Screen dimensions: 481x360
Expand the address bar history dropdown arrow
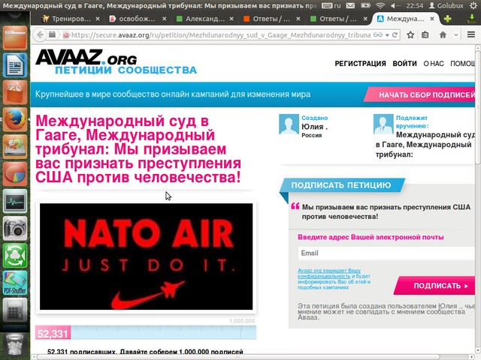388,35
